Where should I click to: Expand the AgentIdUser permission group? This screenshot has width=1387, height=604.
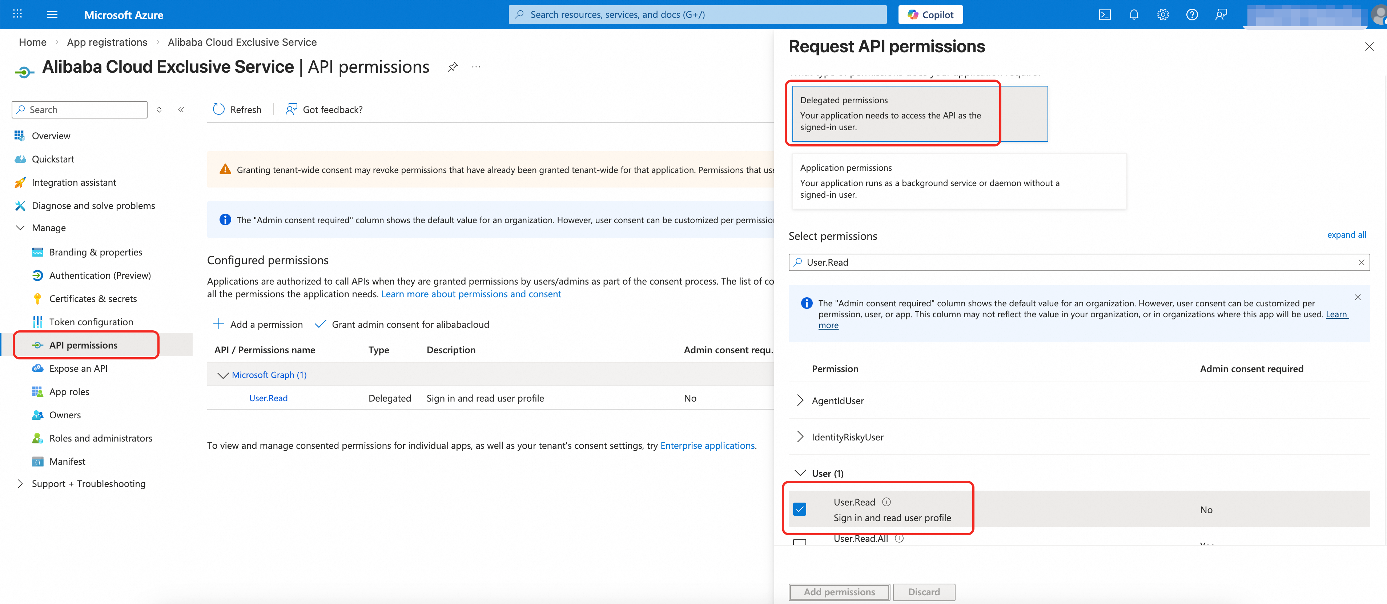click(x=800, y=400)
